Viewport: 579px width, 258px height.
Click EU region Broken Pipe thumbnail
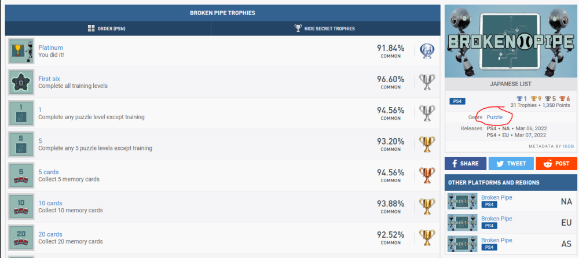point(463,223)
